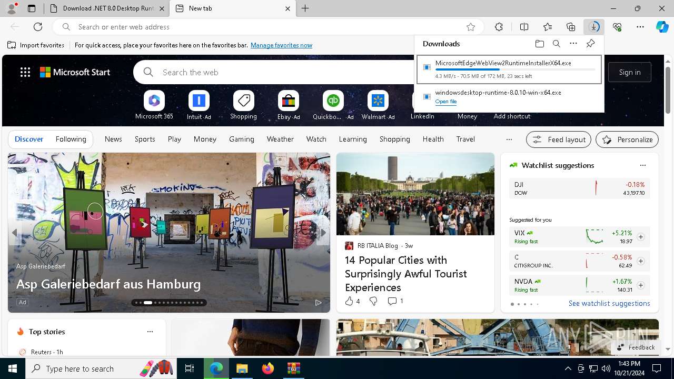The height and width of the screenshot is (379, 674).
Task: Select the highlighted carousel pagination dot
Action: (148, 303)
